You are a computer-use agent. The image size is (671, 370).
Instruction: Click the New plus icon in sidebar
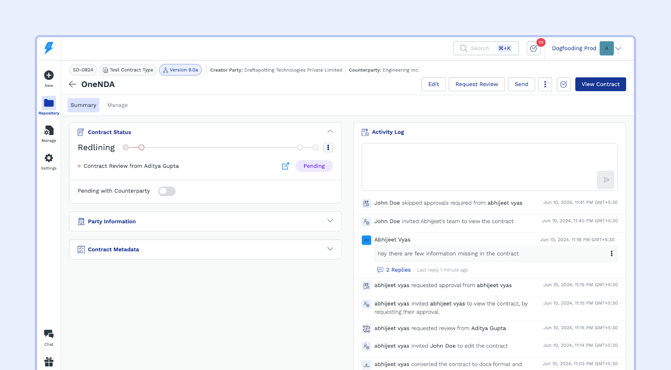(49, 75)
